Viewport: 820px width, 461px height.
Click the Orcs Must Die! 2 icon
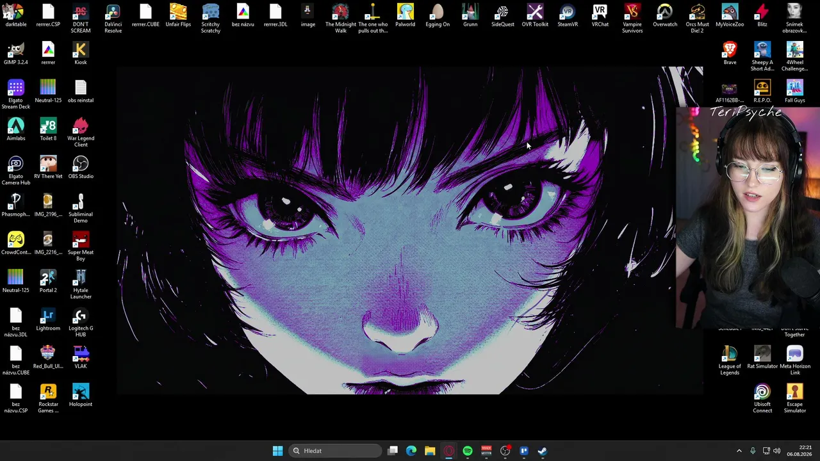[697, 19]
